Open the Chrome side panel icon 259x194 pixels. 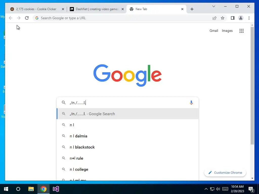(x=233, y=18)
